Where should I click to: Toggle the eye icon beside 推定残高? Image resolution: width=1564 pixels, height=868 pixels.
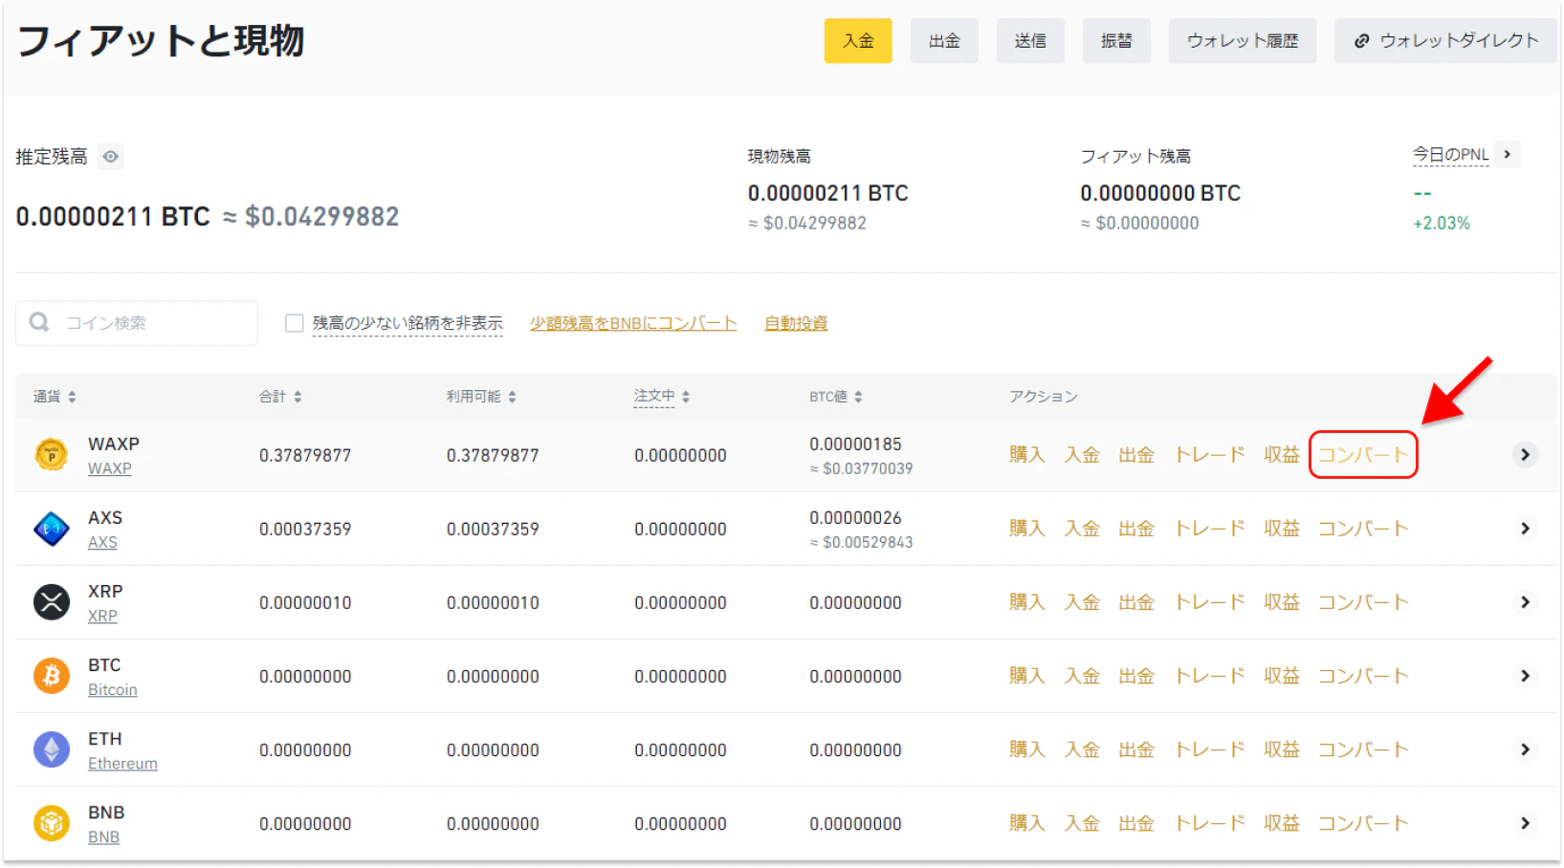[x=111, y=157]
